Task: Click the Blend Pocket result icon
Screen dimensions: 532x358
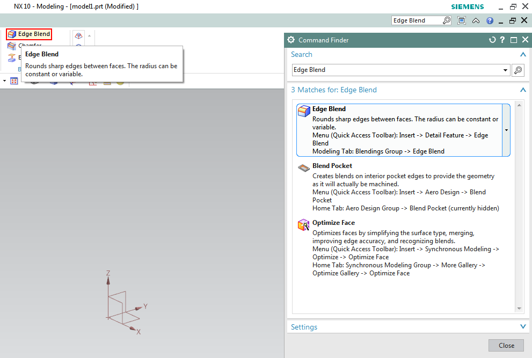Action: tap(304, 167)
